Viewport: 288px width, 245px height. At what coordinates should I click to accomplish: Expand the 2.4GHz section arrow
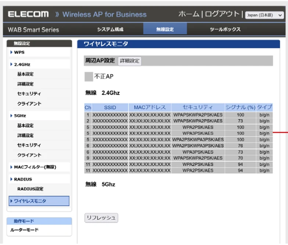coord(11,64)
